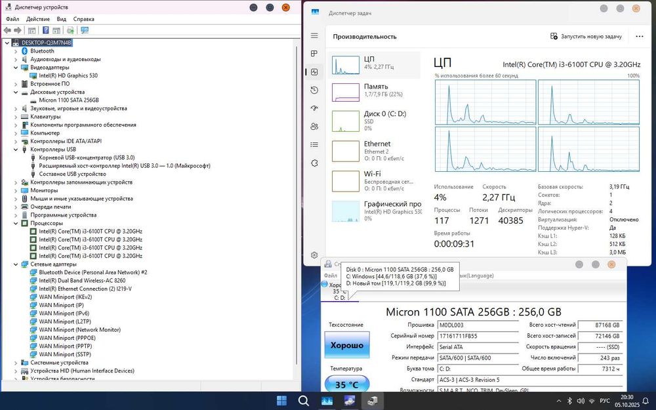Open the Действие menu in Device Manager
Viewport: 656px width, 410px height.
[x=37, y=19]
